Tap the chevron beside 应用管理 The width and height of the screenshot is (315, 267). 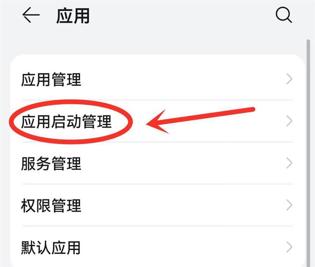pyautogui.click(x=289, y=79)
